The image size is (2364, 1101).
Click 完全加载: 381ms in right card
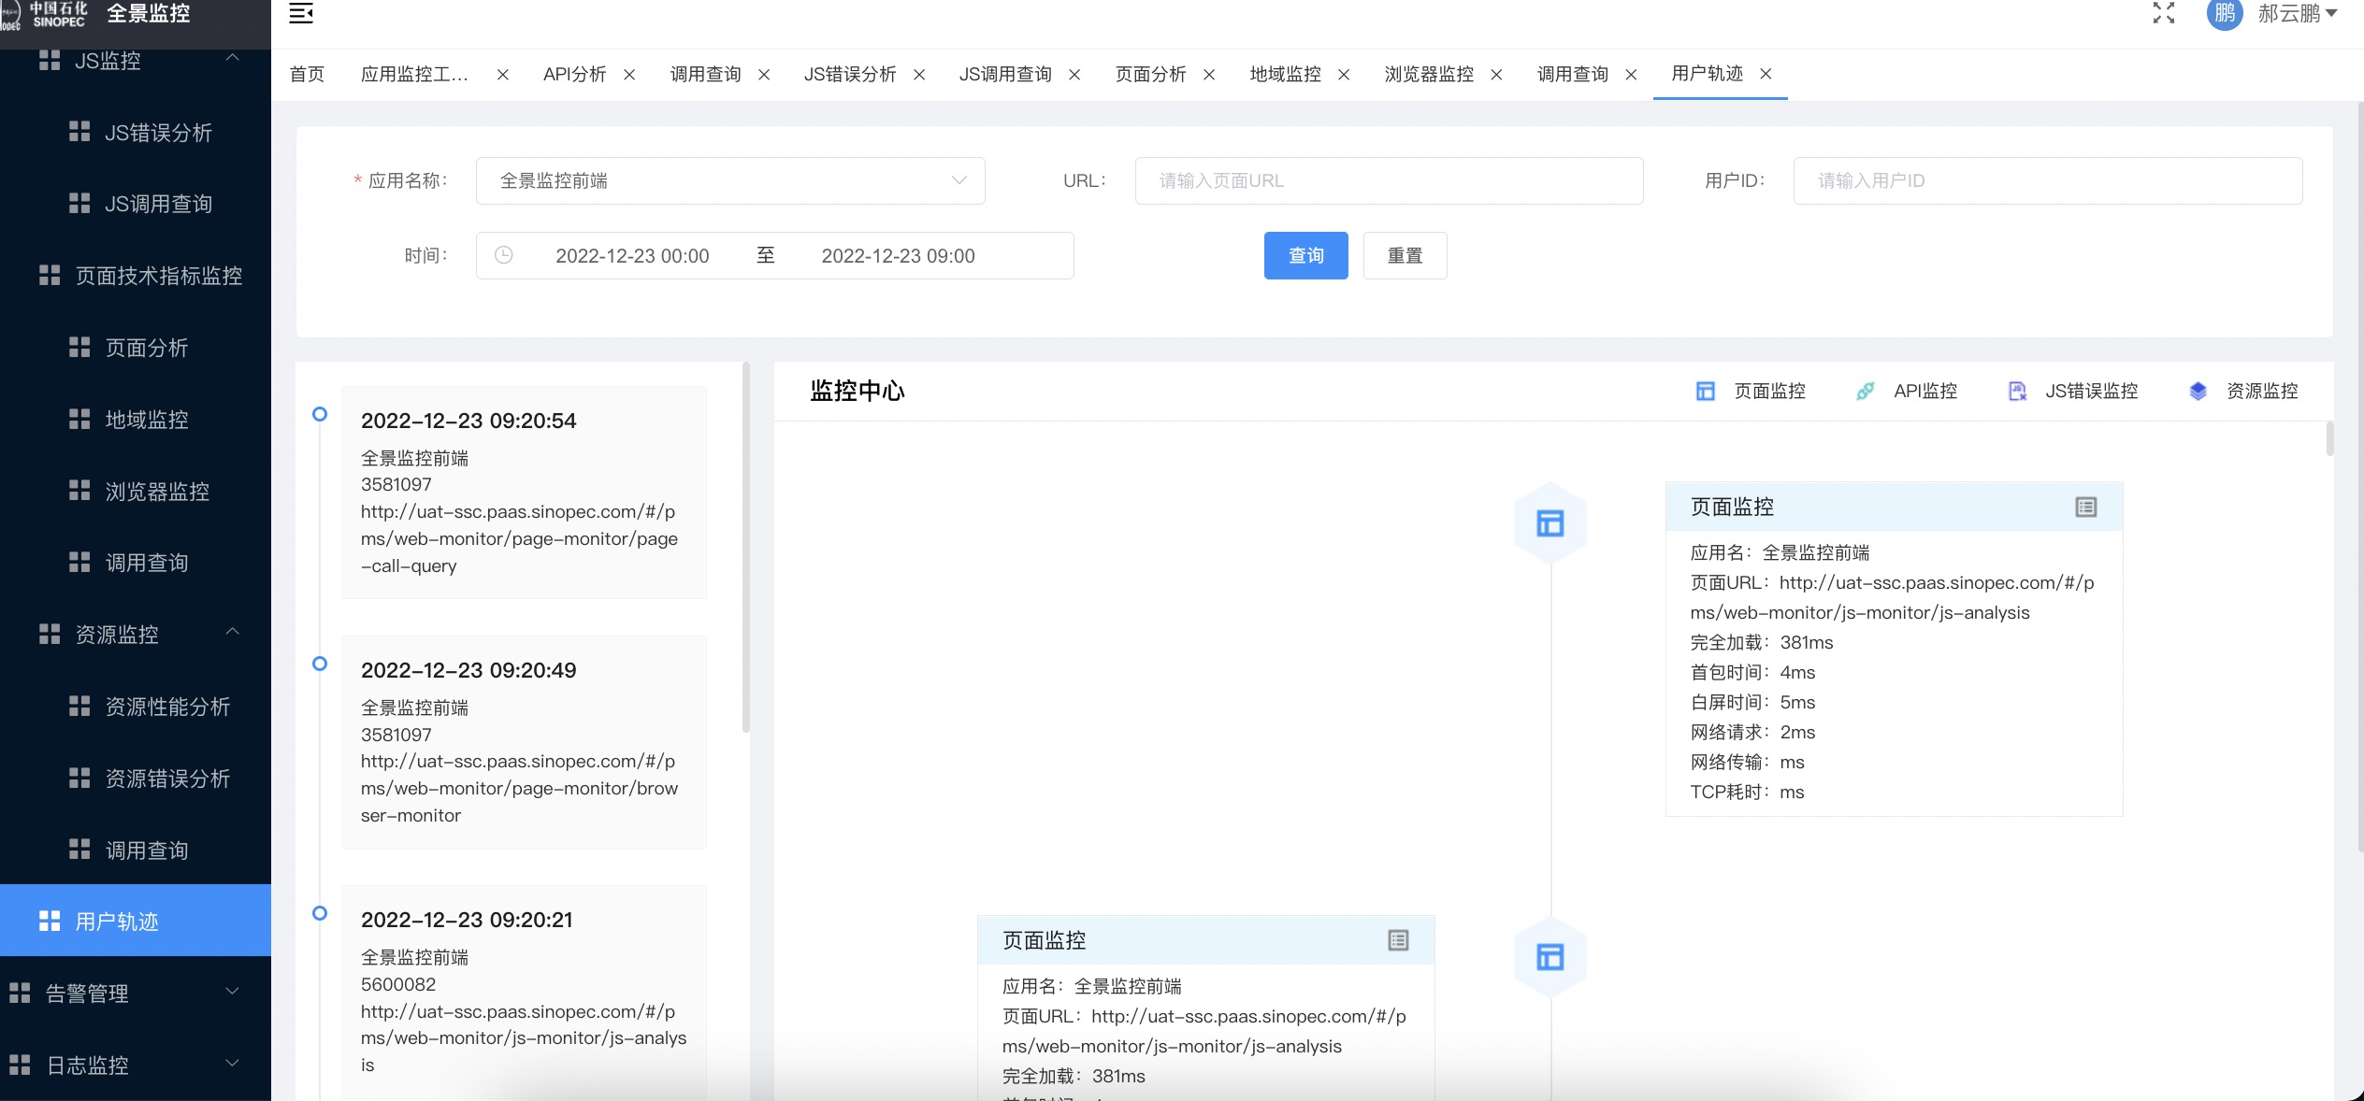click(x=1761, y=642)
